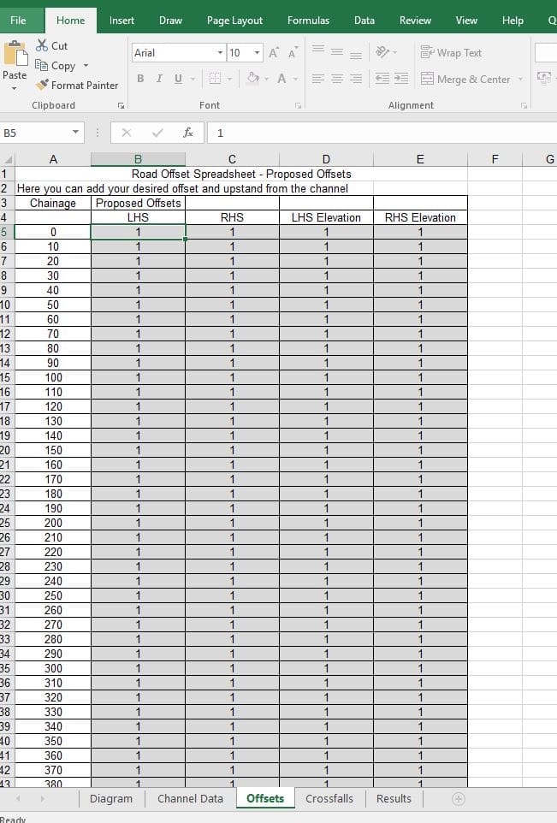Viewport: 557px width, 823px height.
Task: Open the font size dropdown
Action: [x=257, y=52]
